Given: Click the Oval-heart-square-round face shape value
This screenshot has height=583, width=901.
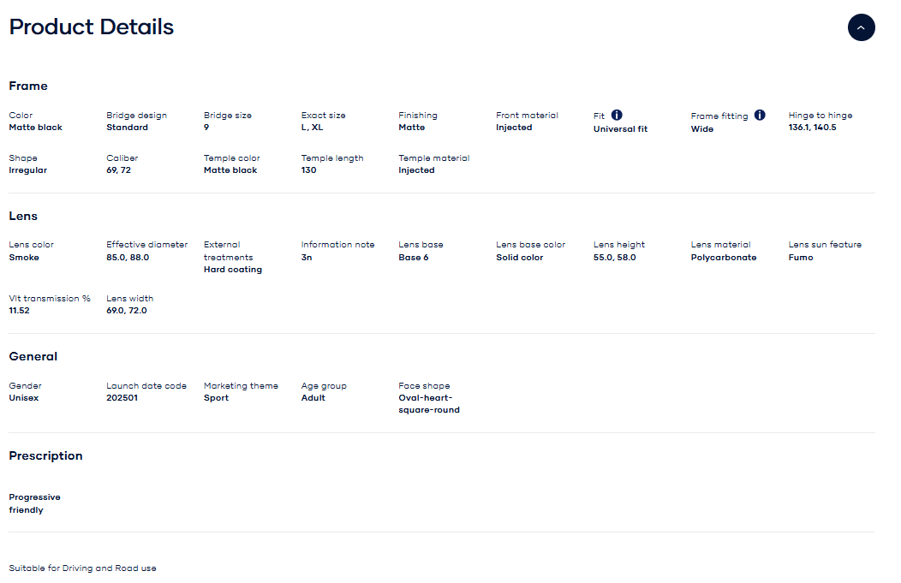Looking at the screenshot, I should (x=428, y=404).
